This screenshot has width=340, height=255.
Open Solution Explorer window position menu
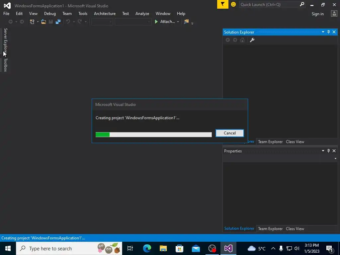click(323, 32)
